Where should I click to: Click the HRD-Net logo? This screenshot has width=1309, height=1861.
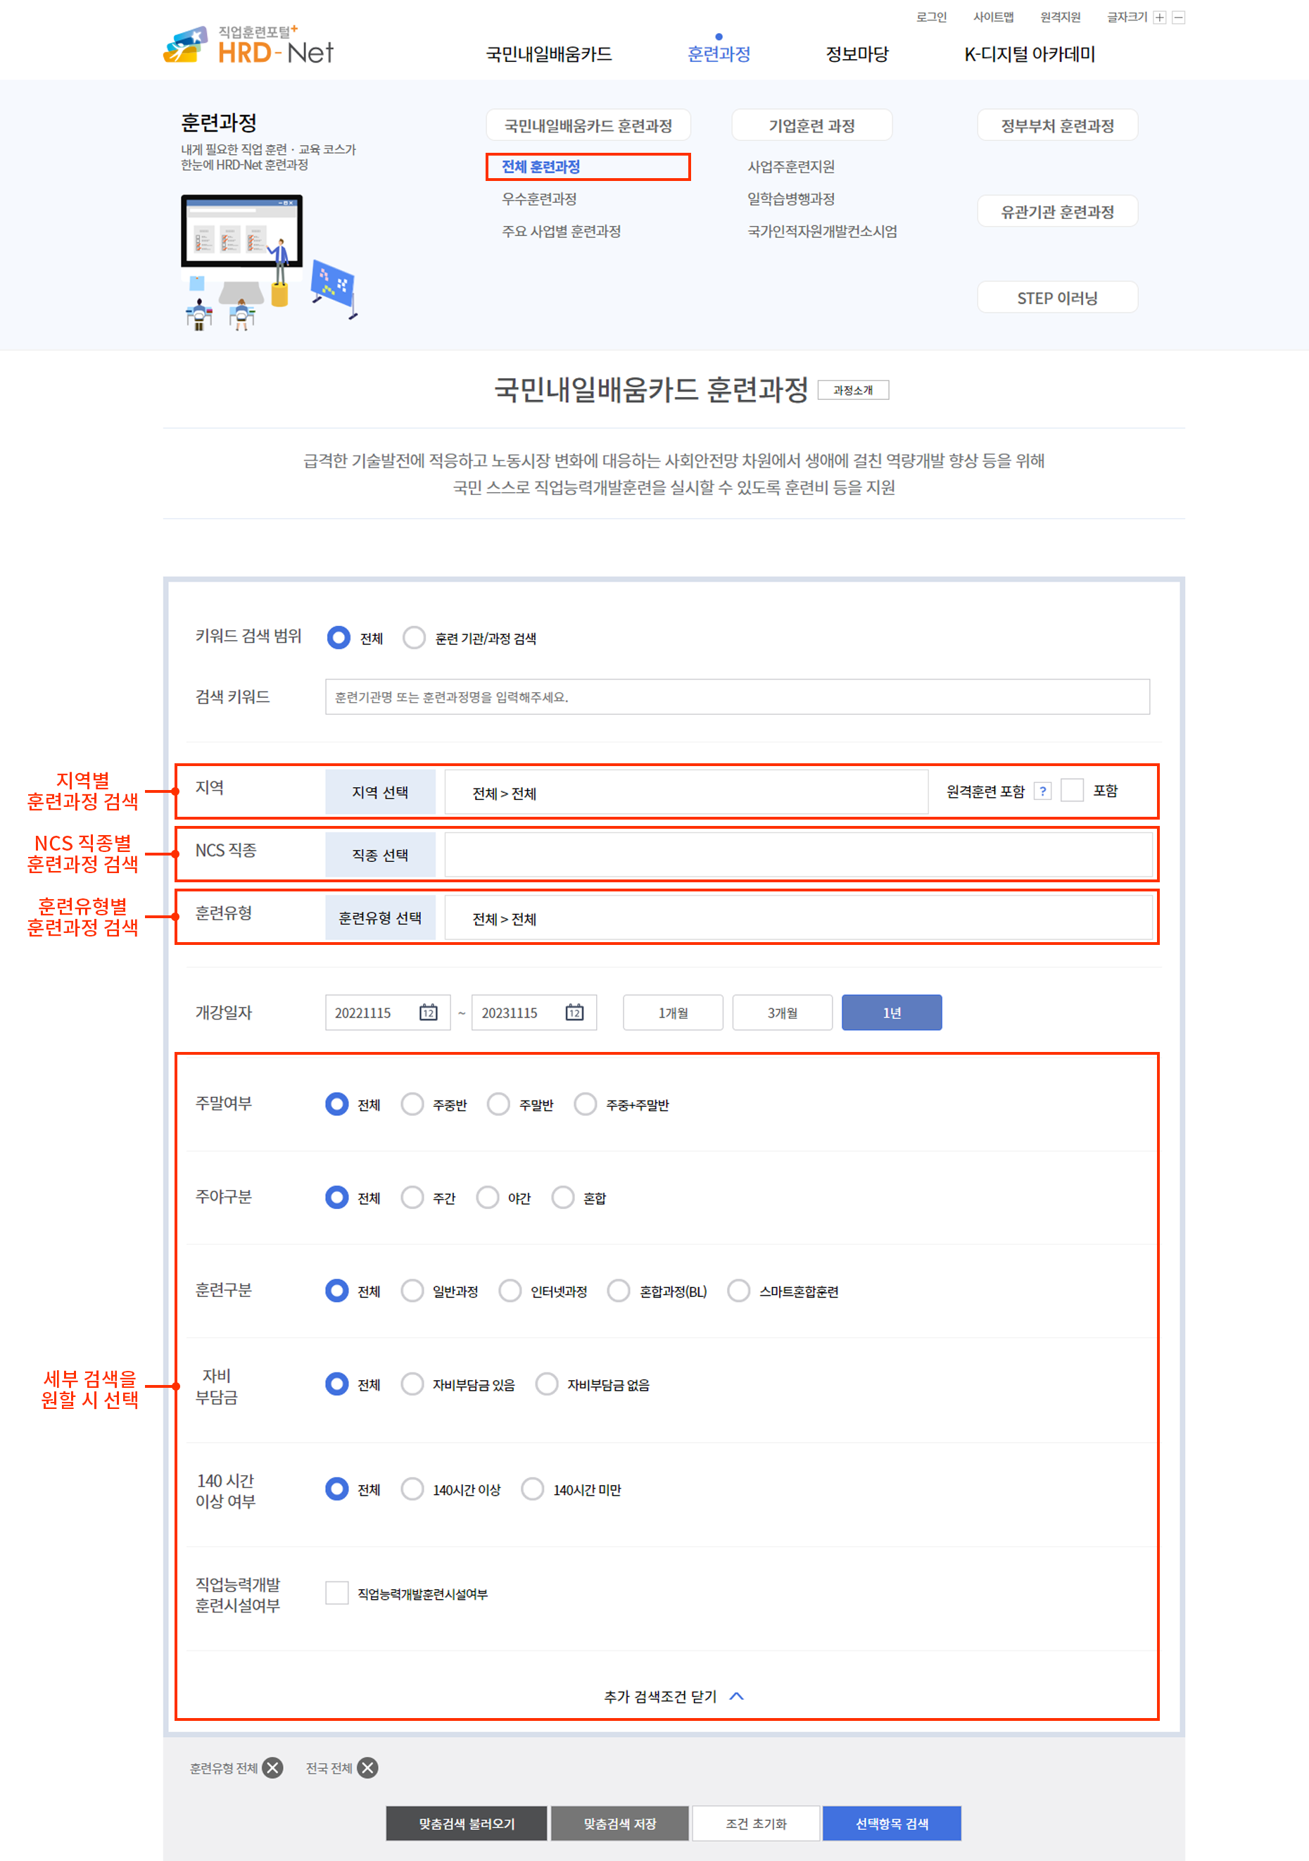(x=248, y=45)
